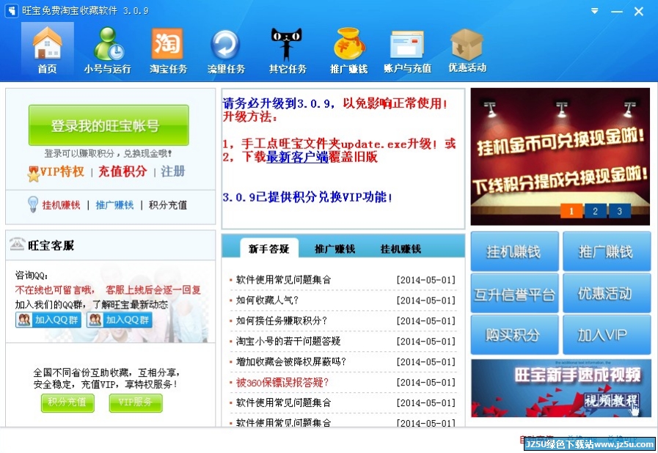
Task: Click the 积分充值 text link
Action: [x=168, y=205]
